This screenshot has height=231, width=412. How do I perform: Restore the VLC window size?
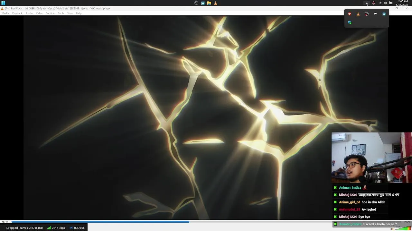coord(397,8)
